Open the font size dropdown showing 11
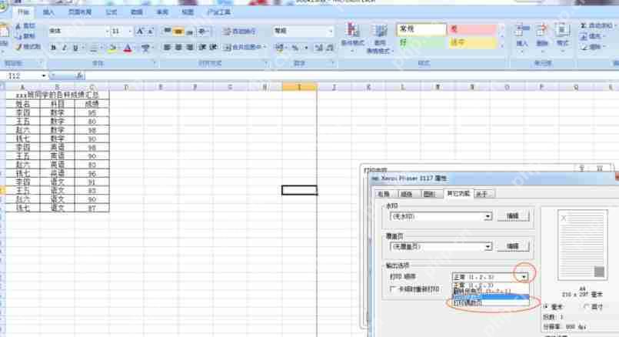The width and height of the screenshot is (619, 337). coord(130,31)
